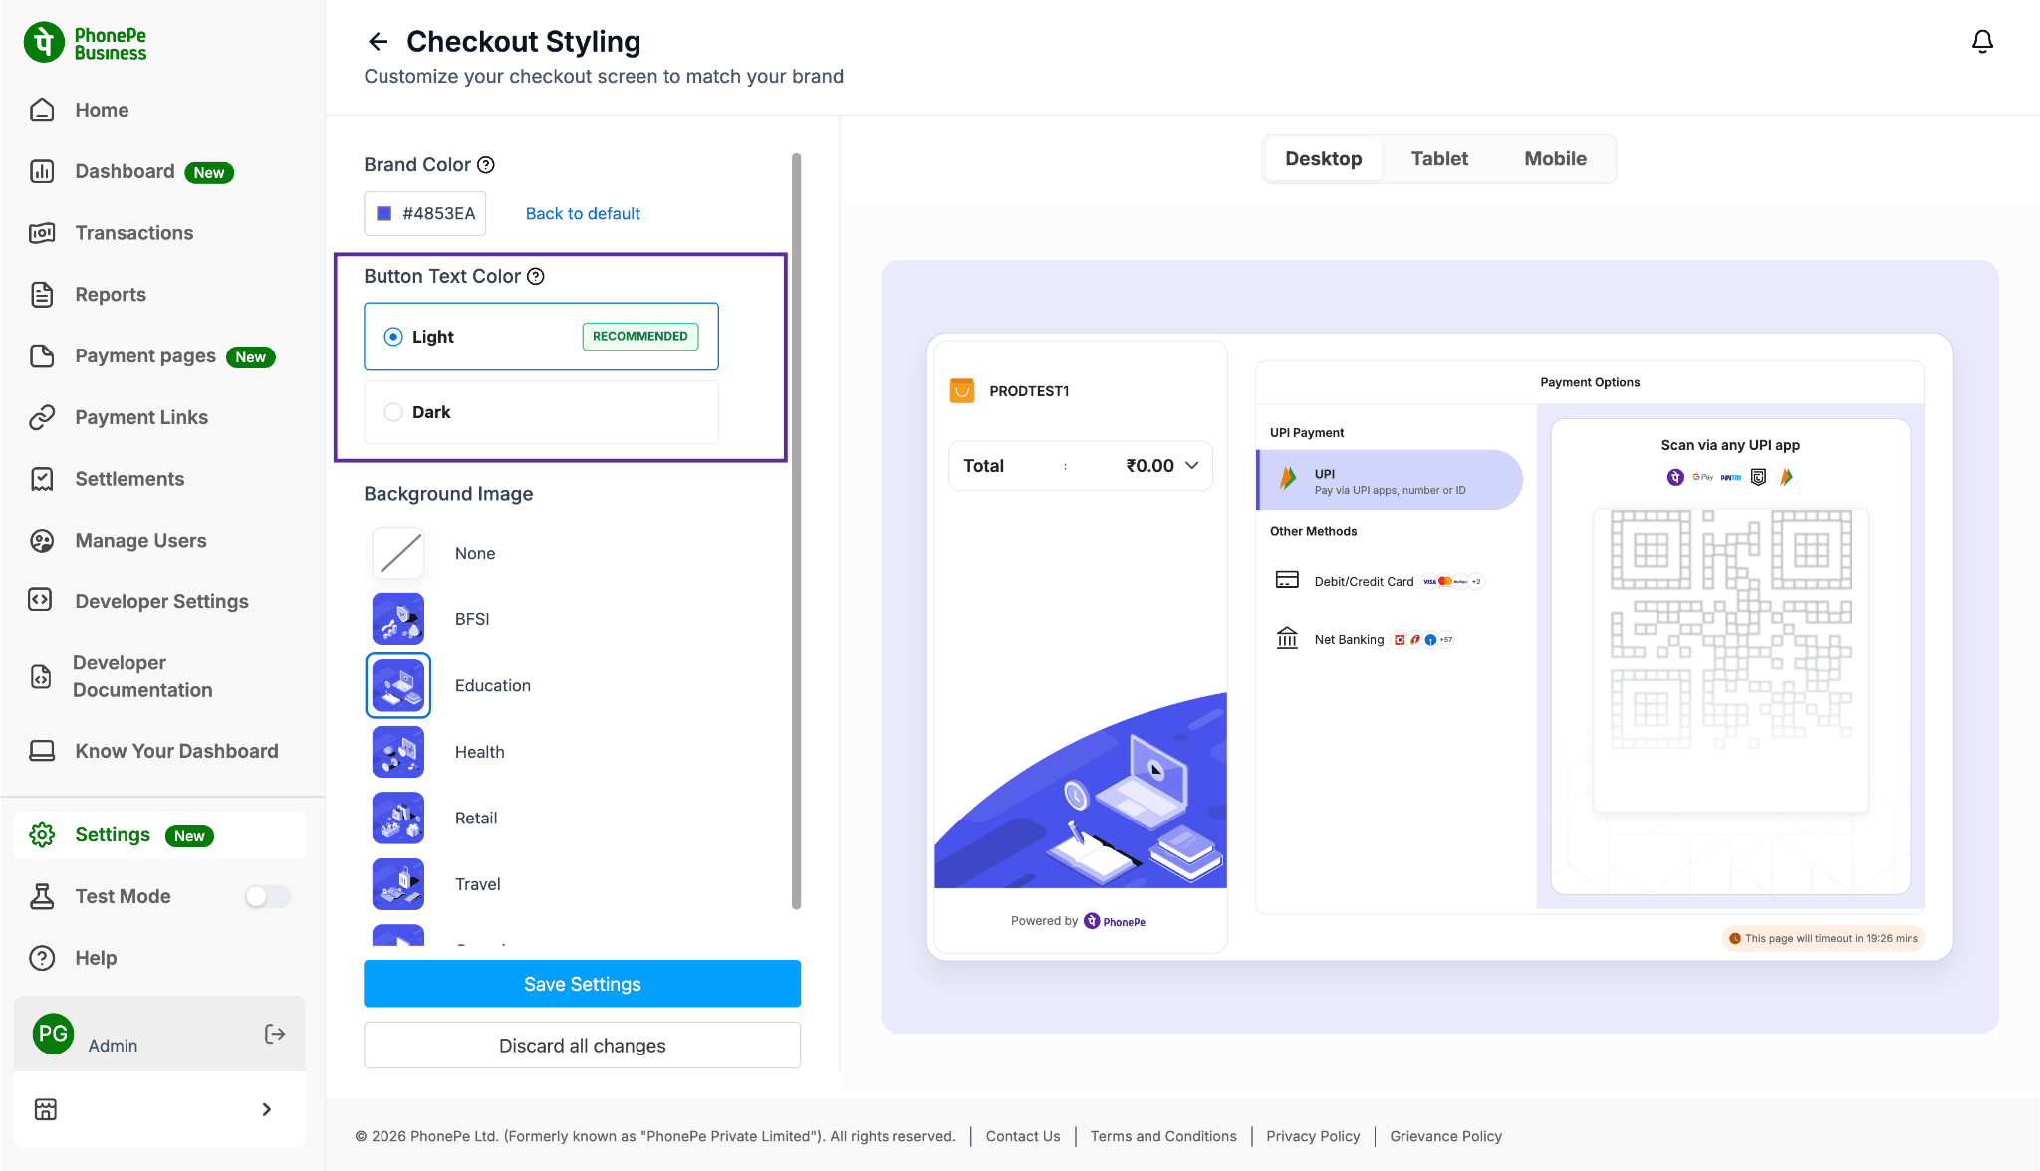
Task: Click the Help question mark icon
Action: 42,958
